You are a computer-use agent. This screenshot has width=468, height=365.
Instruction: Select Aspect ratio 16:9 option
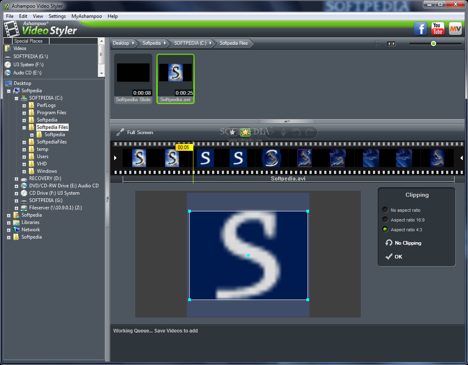385,220
